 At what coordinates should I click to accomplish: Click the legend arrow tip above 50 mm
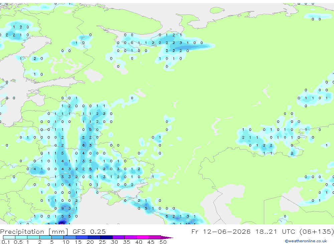coord(167,237)
